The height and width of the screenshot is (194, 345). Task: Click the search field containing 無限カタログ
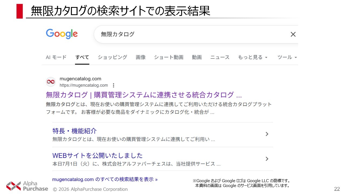189,34
